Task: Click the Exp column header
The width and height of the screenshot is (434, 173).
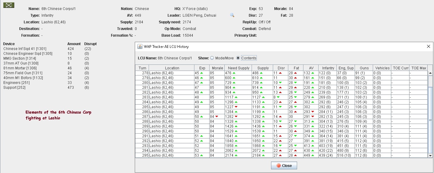Action: 202,68
